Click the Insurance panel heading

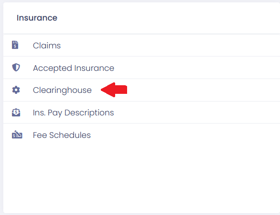[x=37, y=18]
